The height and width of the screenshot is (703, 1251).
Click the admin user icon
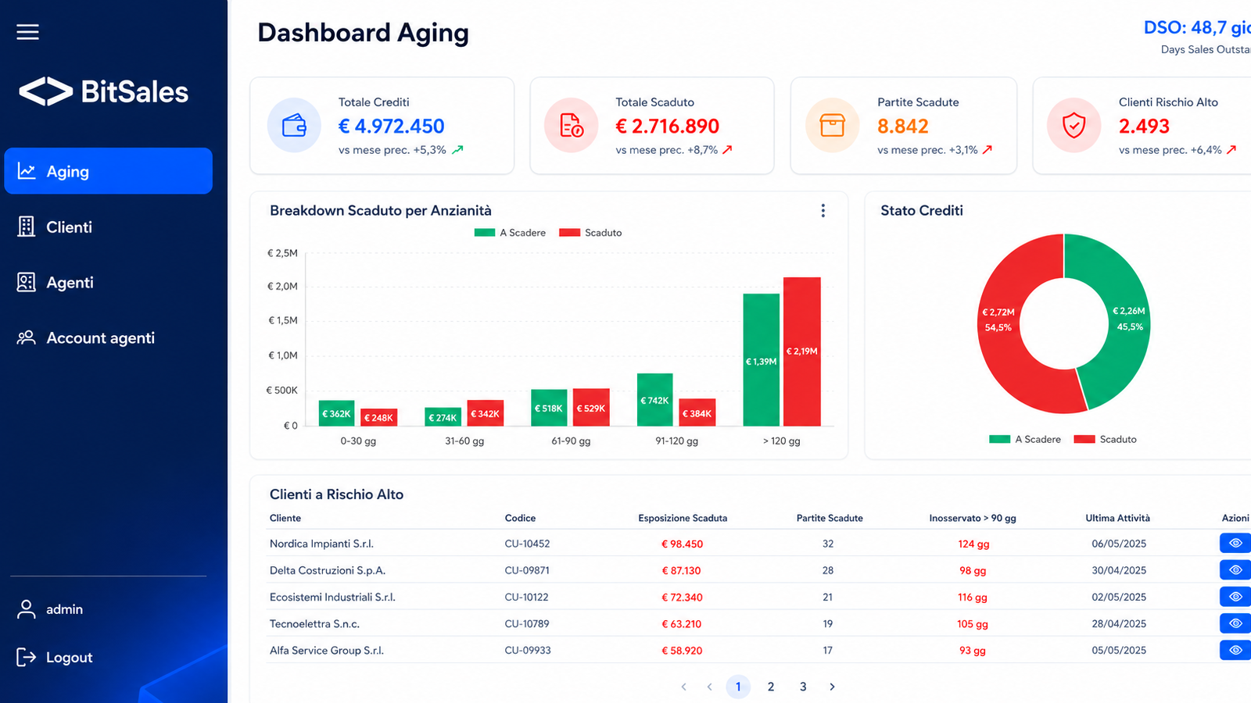[27, 609]
